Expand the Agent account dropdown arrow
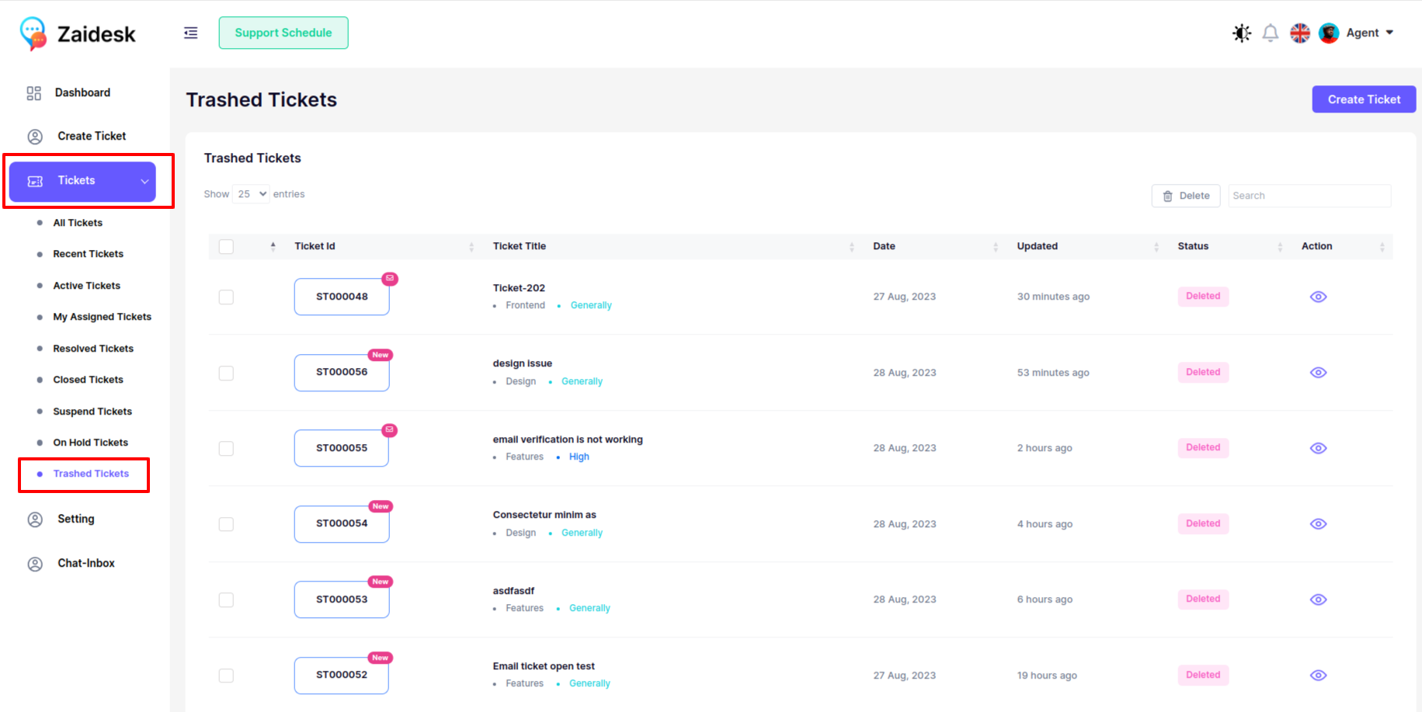 (1389, 33)
